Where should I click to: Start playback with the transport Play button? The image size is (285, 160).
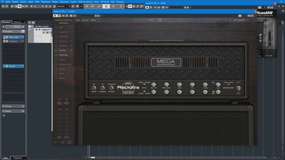click(114, 6)
